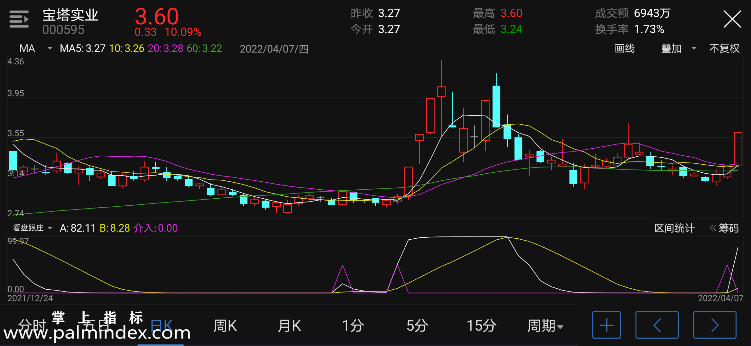Image resolution: width=751 pixels, height=346 pixels.
Task: Open the 周期 period dropdown
Action: click(x=545, y=326)
